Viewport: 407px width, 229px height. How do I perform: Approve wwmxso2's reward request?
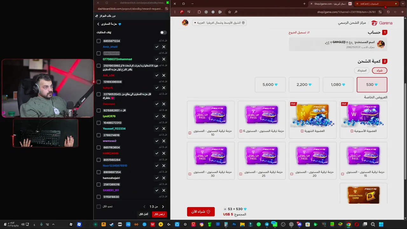157,141
